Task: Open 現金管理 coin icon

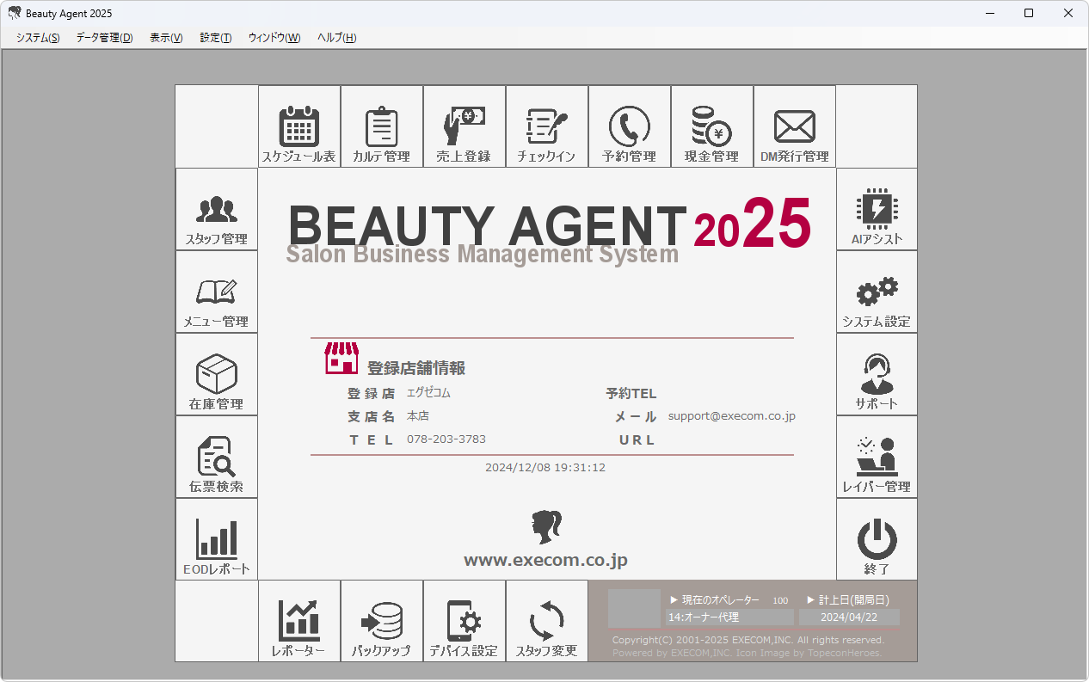Action: 712,127
